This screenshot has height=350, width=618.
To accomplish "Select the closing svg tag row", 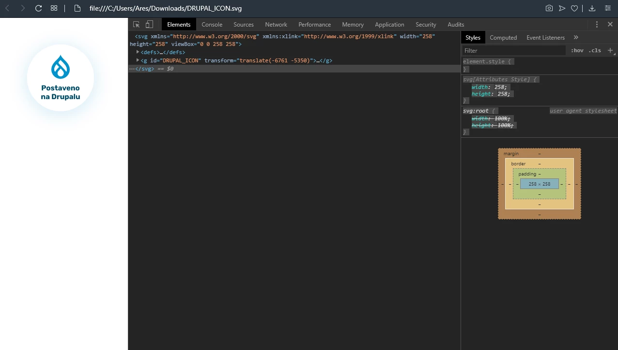I will point(294,69).
